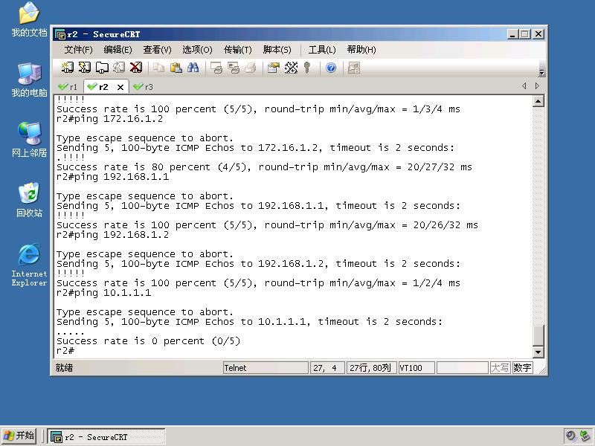Click 'Success rate is 0 percent (0/5)' text
Viewport: 595px width, 446px height.
(148, 341)
